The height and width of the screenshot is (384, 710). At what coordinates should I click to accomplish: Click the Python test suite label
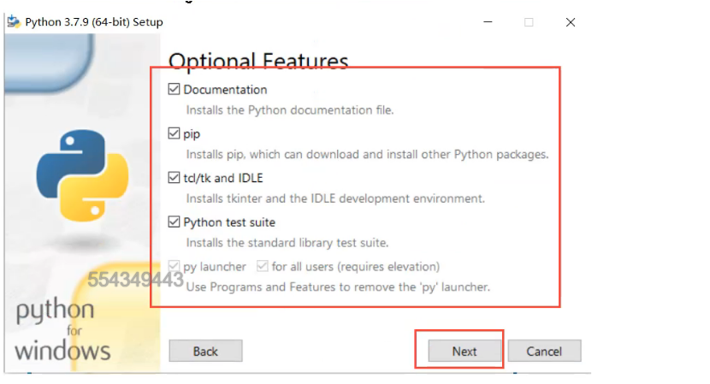[229, 222]
